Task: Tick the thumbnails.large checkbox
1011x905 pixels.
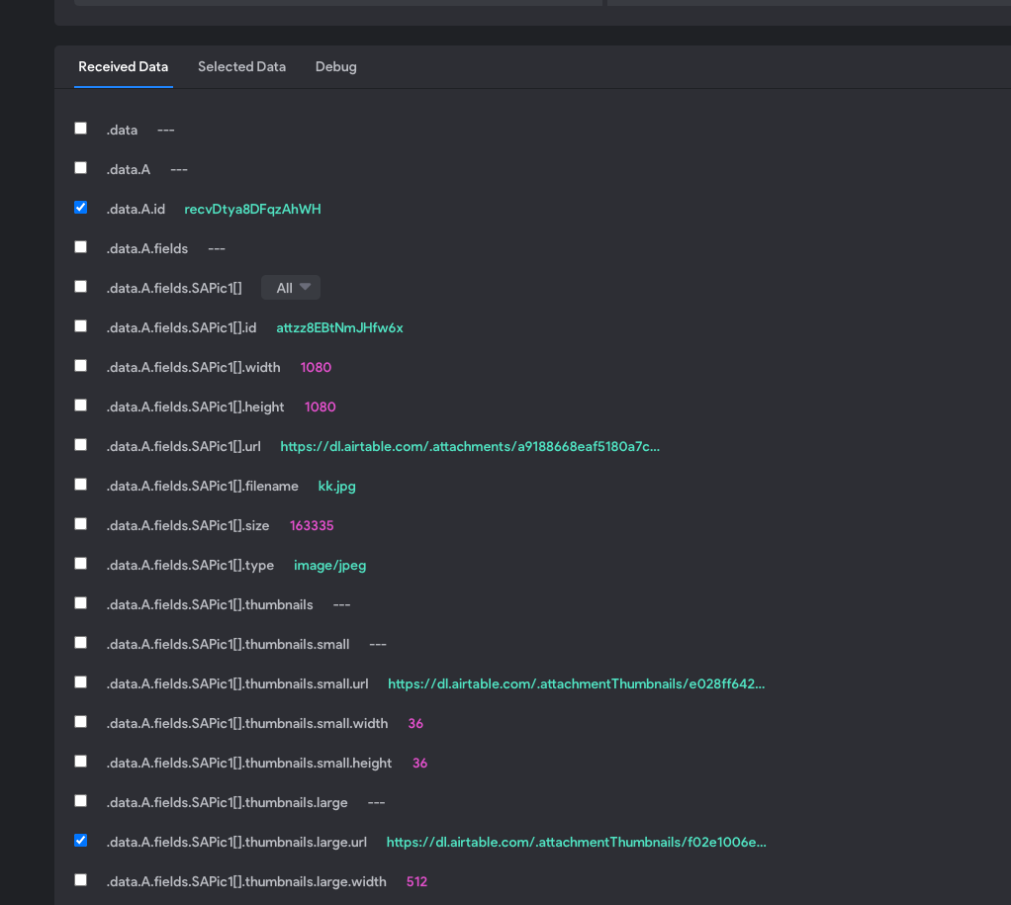Action: tap(80, 800)
